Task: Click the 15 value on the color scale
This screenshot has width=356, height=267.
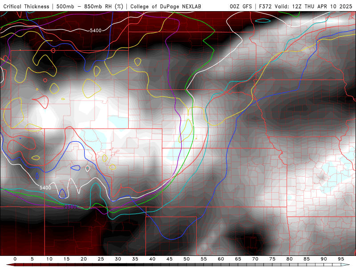Action: click(x=66, y=259)
